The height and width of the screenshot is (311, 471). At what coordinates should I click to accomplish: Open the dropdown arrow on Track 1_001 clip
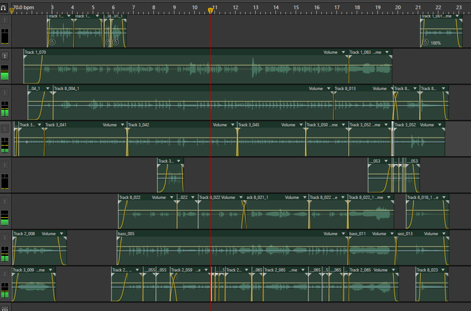pyautogui.click(x=457, y=16)
